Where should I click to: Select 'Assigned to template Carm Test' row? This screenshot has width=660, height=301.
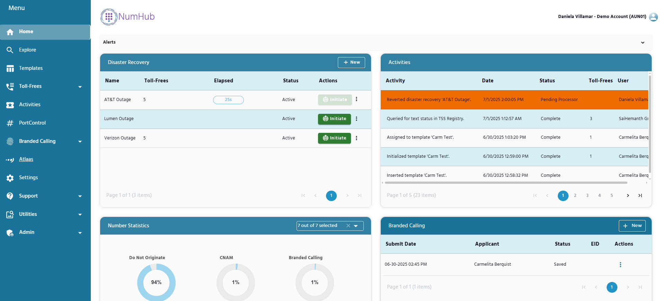pos(514,138)
